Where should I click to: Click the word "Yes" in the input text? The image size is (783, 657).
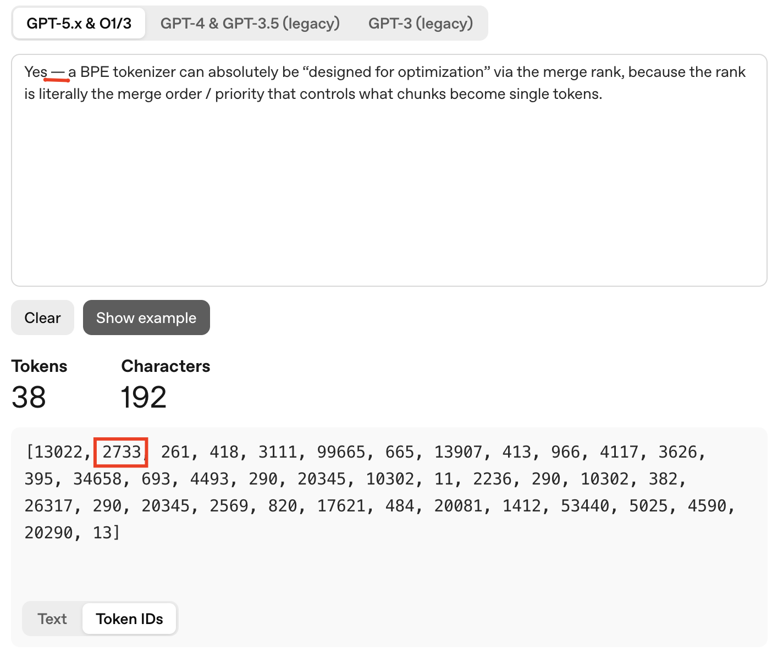pyautogui.click(x=36, y=72)
